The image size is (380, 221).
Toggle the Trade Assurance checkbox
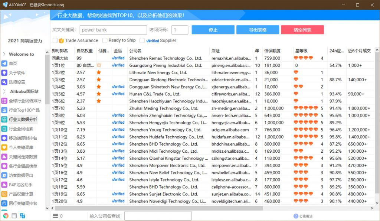click(x=55, y=40)
